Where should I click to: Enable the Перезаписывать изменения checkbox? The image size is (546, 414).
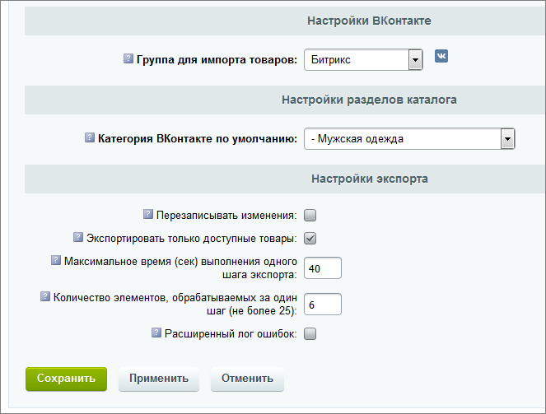tap(310, 216)
